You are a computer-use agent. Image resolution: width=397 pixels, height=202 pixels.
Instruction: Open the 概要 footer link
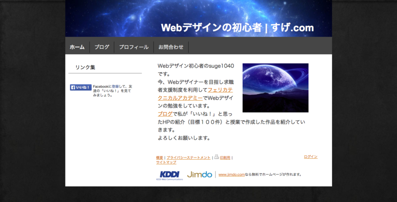[x=159, y=158]
